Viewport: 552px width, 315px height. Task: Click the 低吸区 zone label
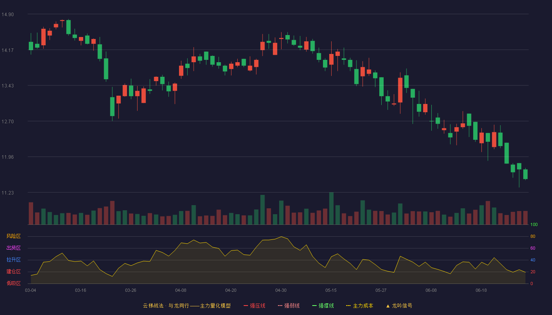coord(13,283)
